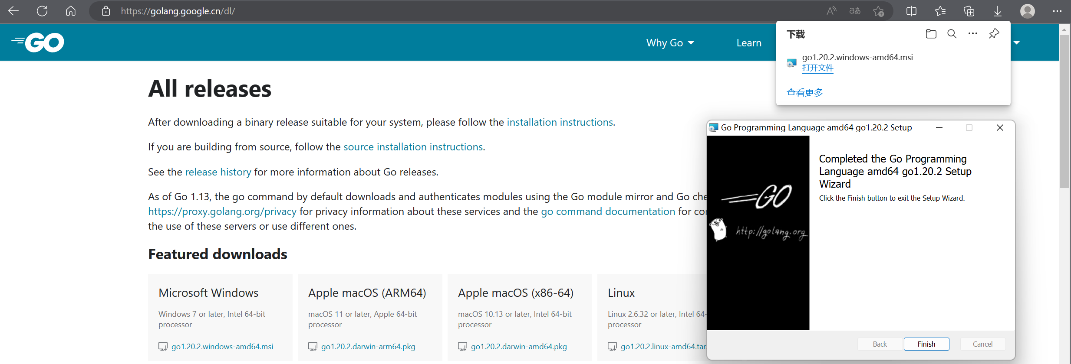Download go1.20.2.linux-amd64.tar link
This screenshot has width=1071, height=364.
tap(664, 347)
